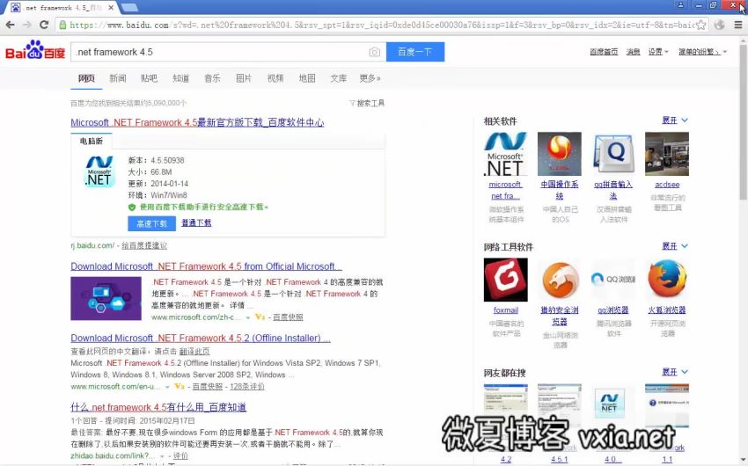This screenshot has width=748, height=466.
Task: Open the 设置 dropdown in top right
Action: 658,52
